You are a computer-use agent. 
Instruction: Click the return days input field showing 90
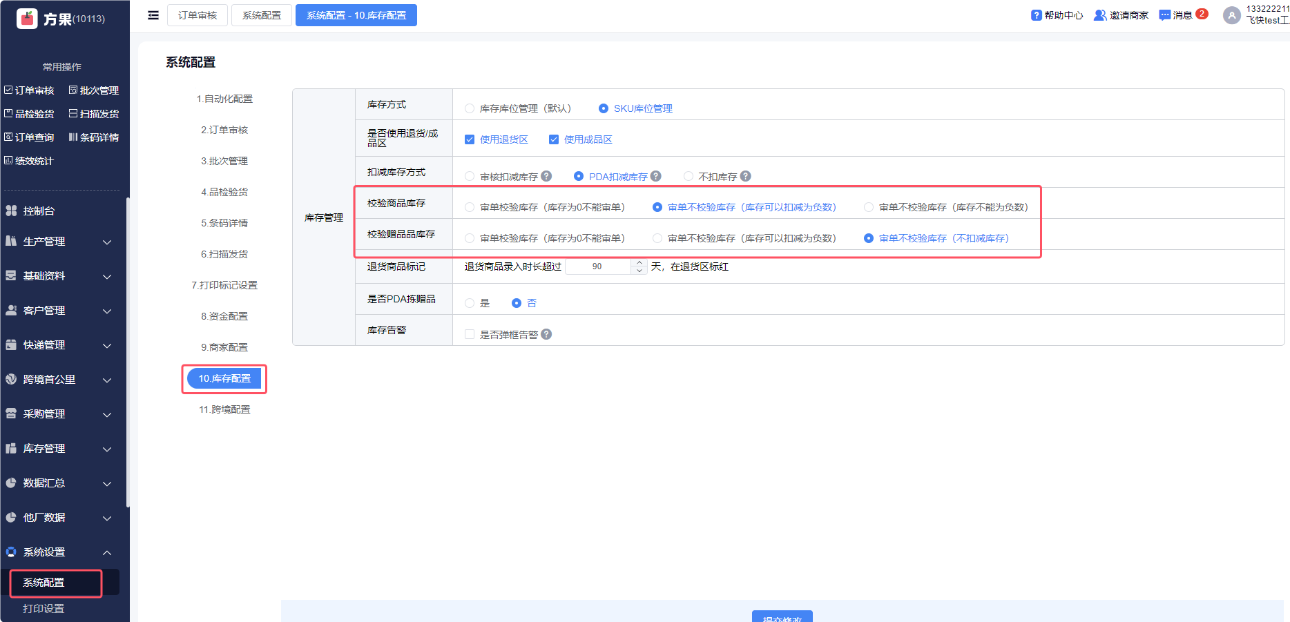coord(597,266)
